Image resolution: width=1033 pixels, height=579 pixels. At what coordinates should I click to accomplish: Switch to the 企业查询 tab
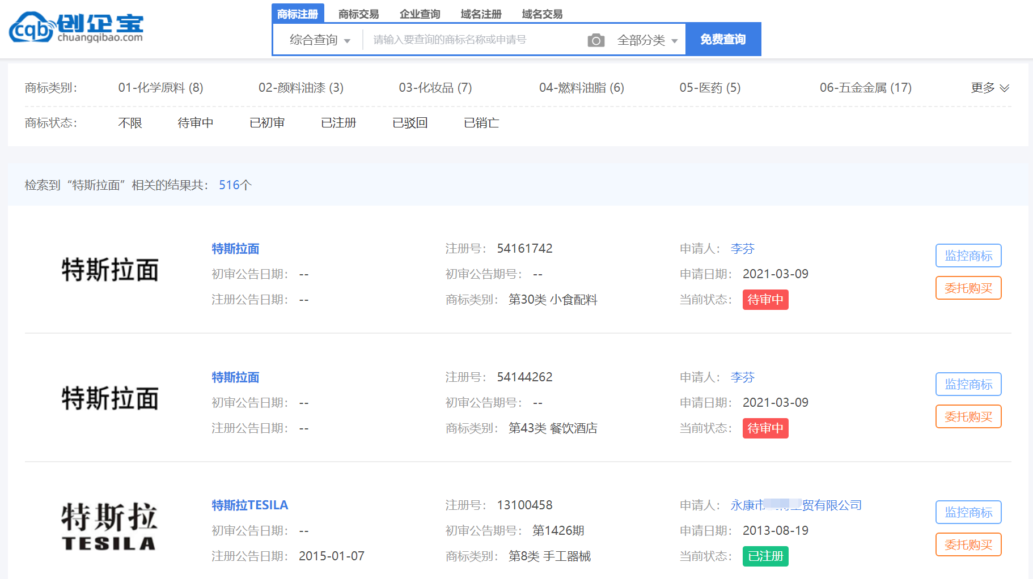420,14
